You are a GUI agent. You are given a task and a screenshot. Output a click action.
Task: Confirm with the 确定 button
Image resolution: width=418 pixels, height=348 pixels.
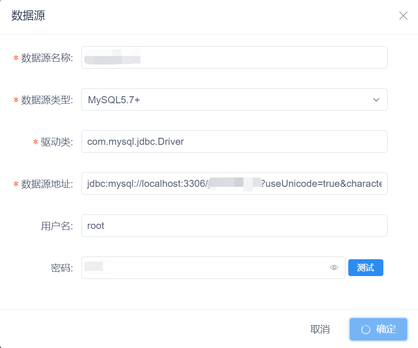(379, 329)
